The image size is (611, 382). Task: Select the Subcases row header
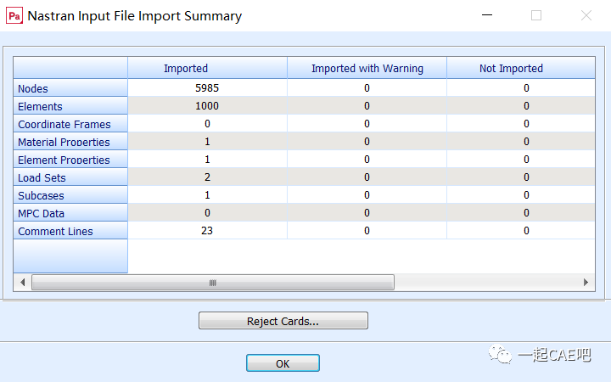tap(41, 196)
